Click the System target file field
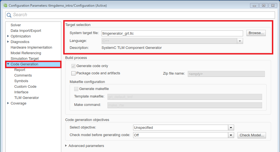 (172, 33)
